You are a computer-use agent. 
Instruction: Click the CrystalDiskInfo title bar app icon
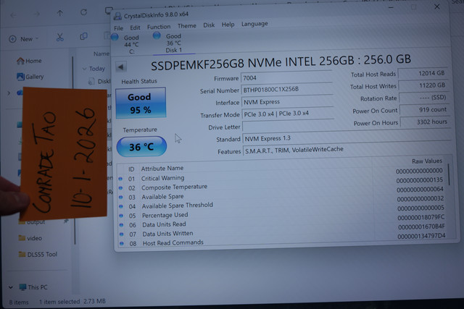coord(117,16)
